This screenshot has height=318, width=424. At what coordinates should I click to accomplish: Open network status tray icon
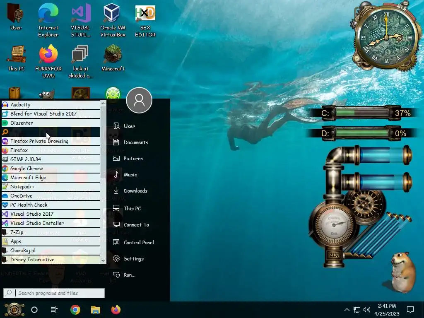pos(357,310)
